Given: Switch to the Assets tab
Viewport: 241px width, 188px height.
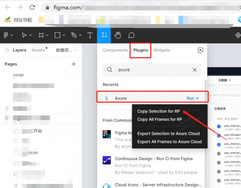Looking at the screenshot, I should pos(39,50).
